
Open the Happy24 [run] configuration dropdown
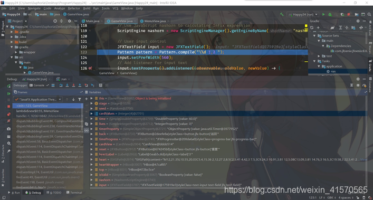click(303, 14)
